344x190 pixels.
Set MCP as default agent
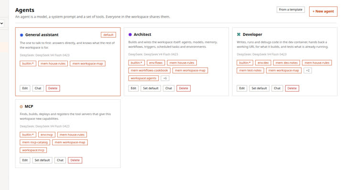pos(43,160)
